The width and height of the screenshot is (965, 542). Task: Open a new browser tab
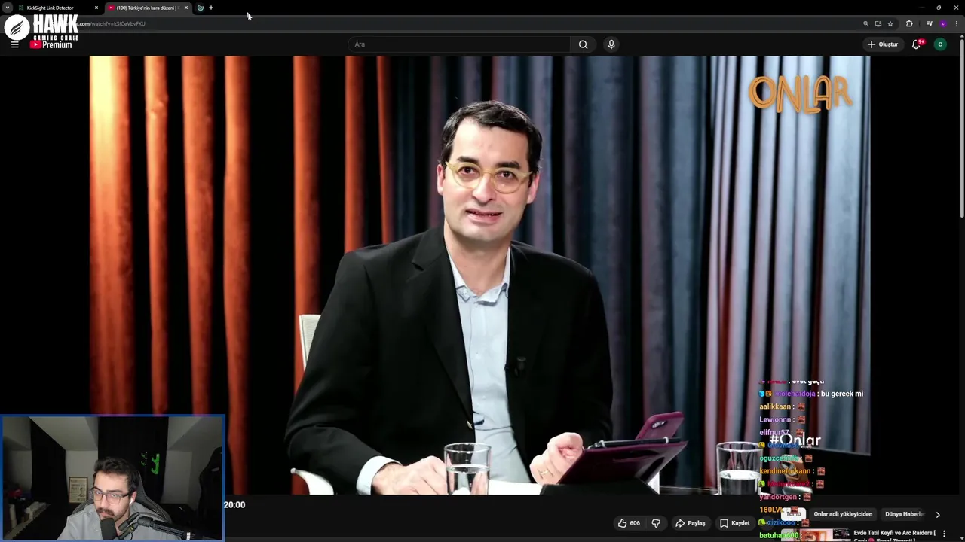pyautogui.click(x=211, y=8)
